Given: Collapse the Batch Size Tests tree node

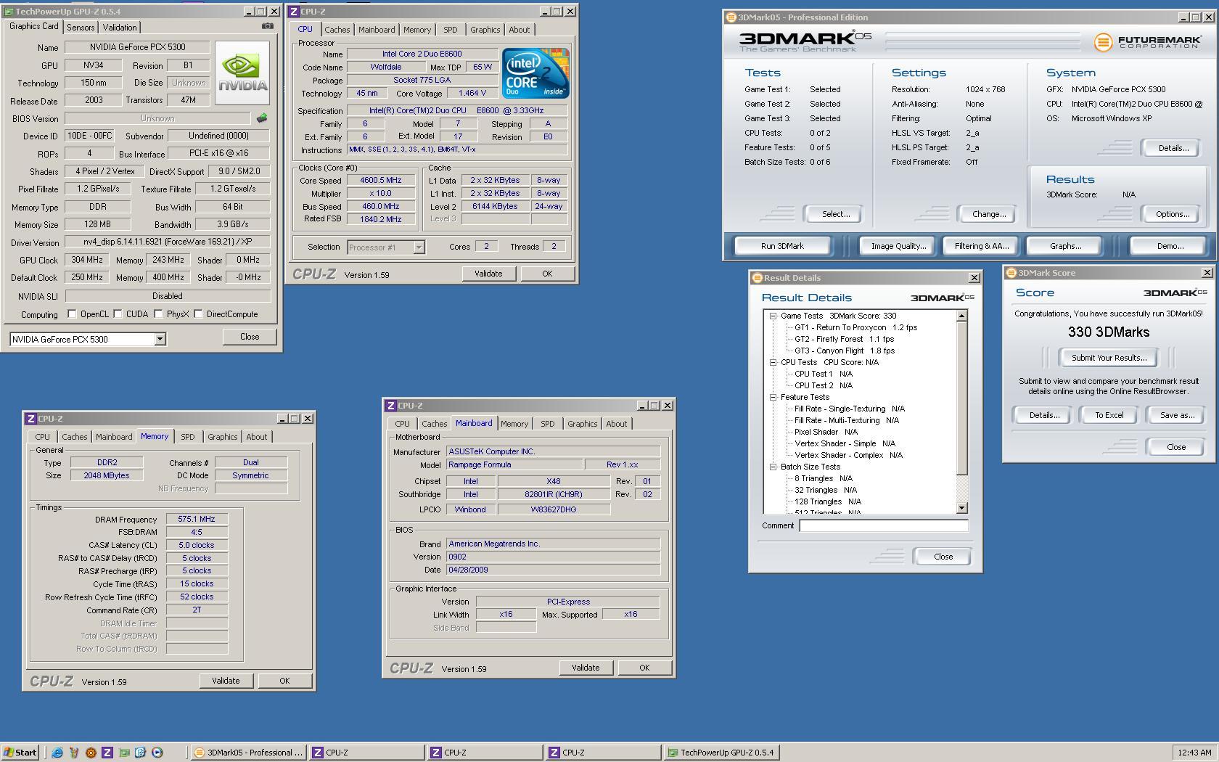Looking at the screenshot, I should point(773,467).
